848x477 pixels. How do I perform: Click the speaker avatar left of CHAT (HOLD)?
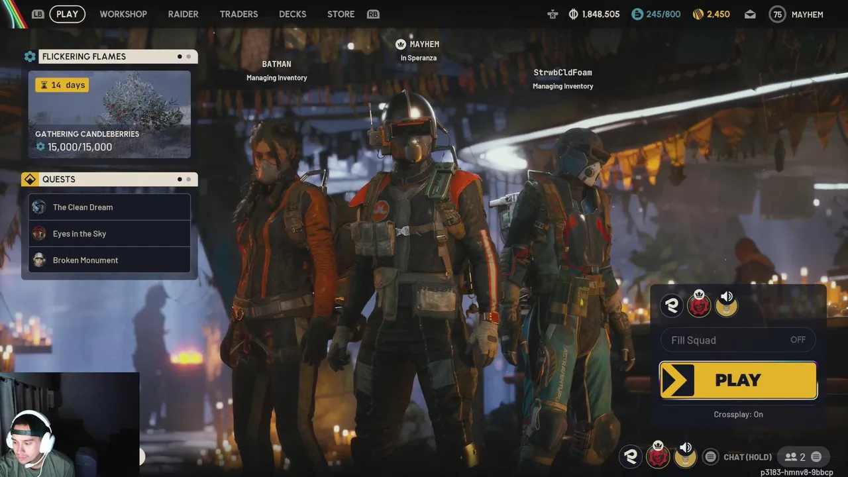tap(685, 456)
